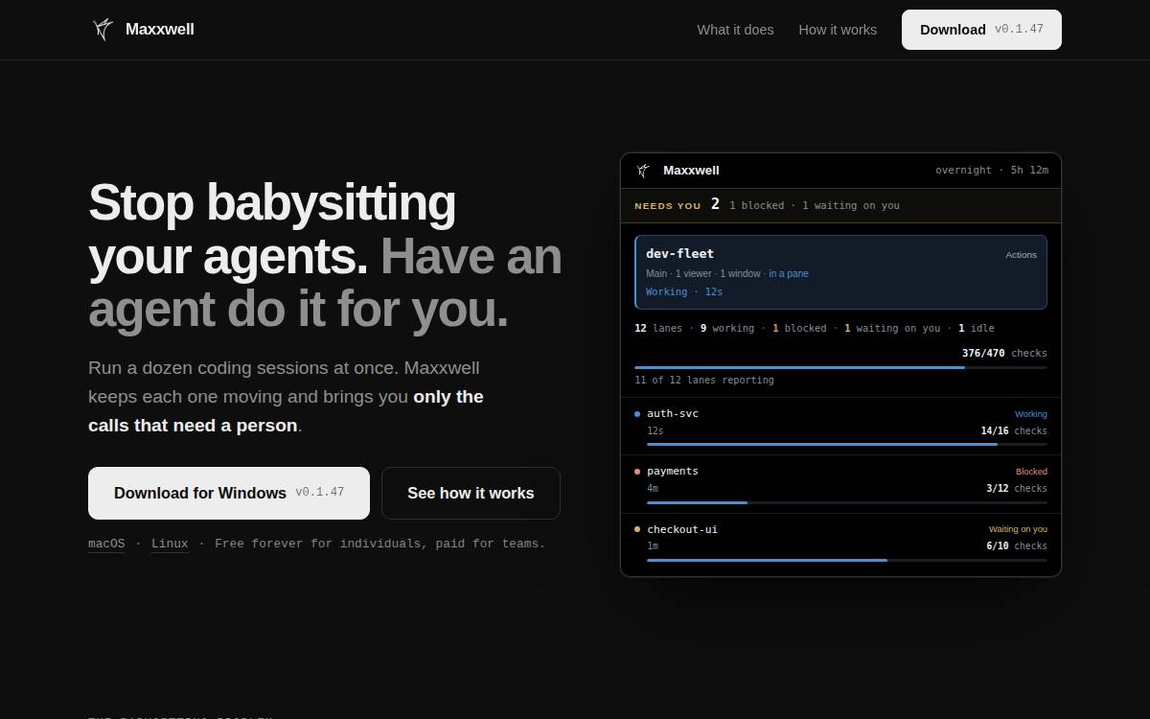Select the checkout-ui lane row
This screenshot has width=1150, height=719.
click(840, 543)
